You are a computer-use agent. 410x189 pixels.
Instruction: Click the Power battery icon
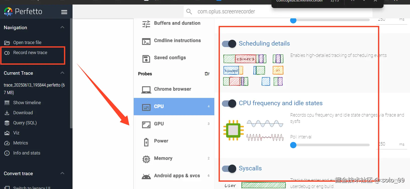point(146,142)
